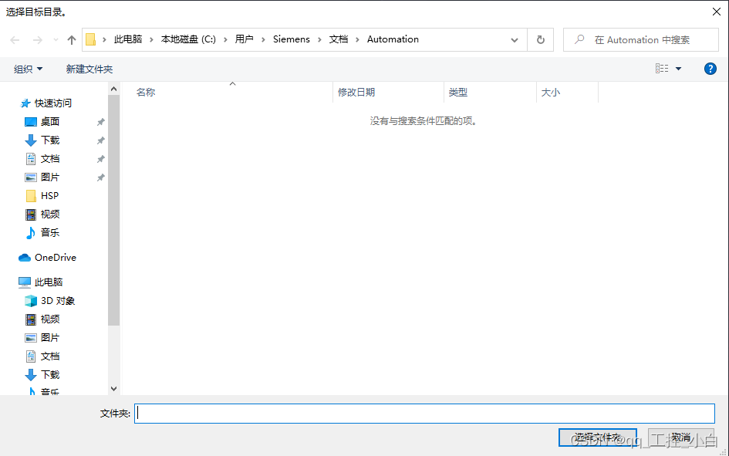729x456 pixels.
Task: Sort by the 类型 column
Action: click(x=458, y=93)
